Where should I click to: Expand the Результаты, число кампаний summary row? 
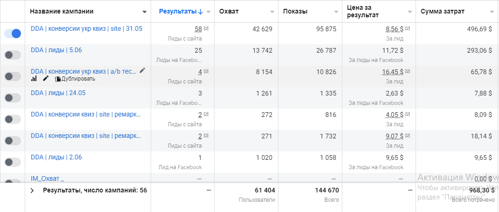pos(32,190)
